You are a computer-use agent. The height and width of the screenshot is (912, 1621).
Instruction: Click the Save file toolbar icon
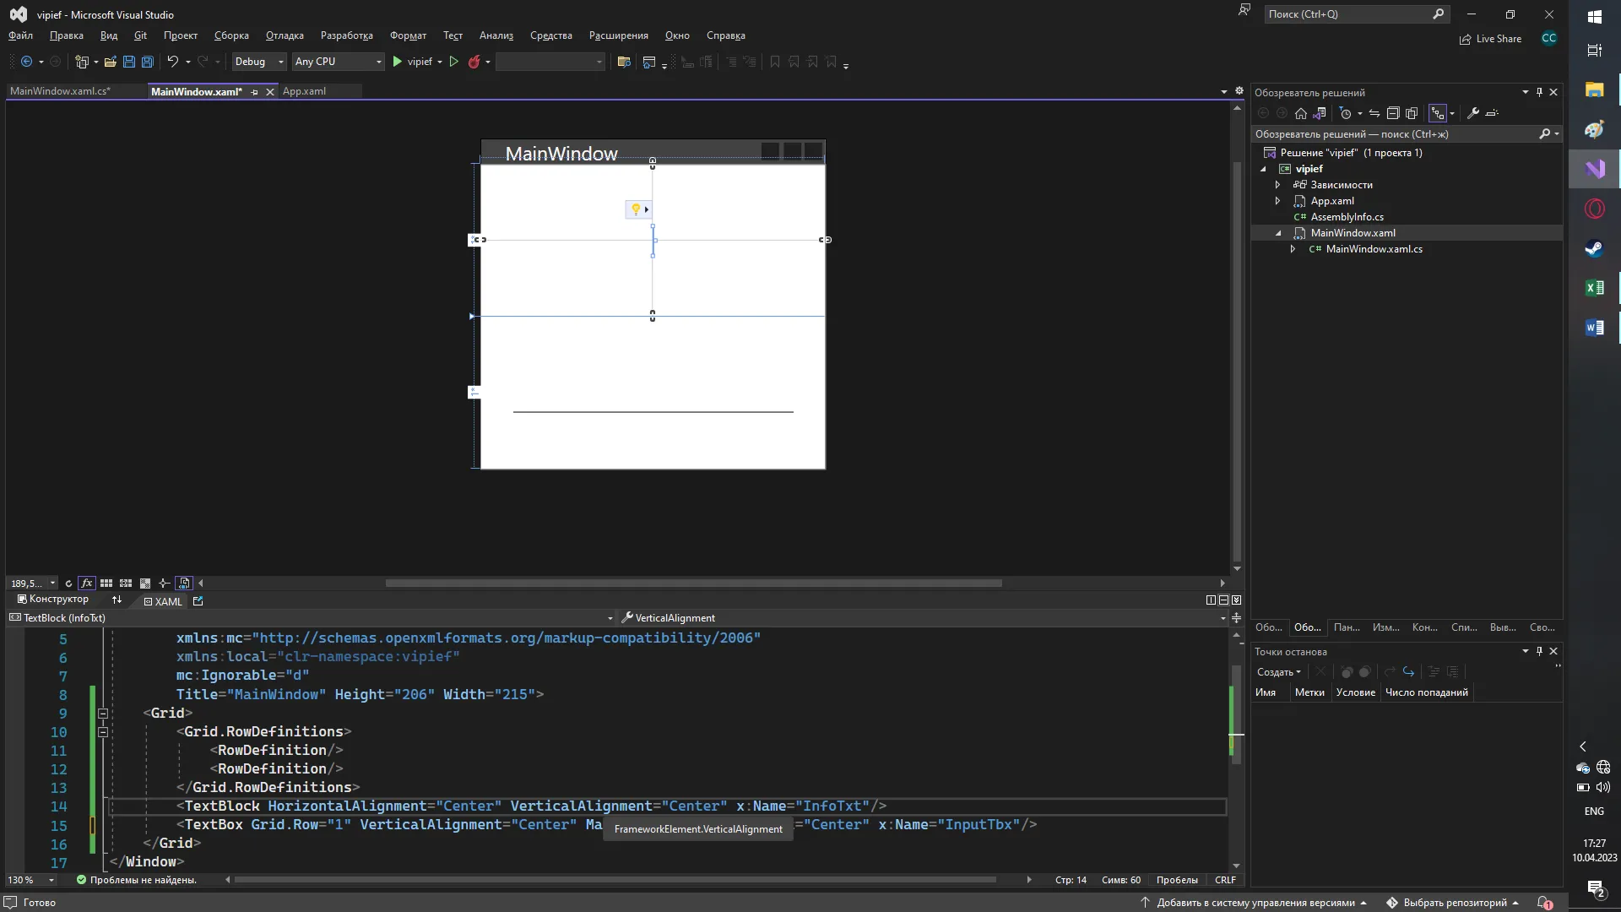(x=129, y=62)
